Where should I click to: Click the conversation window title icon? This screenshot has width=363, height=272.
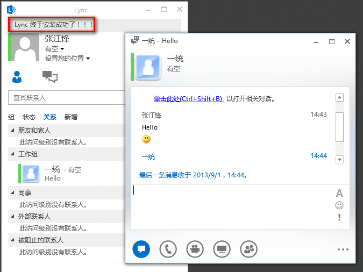(x=135, y=40)
